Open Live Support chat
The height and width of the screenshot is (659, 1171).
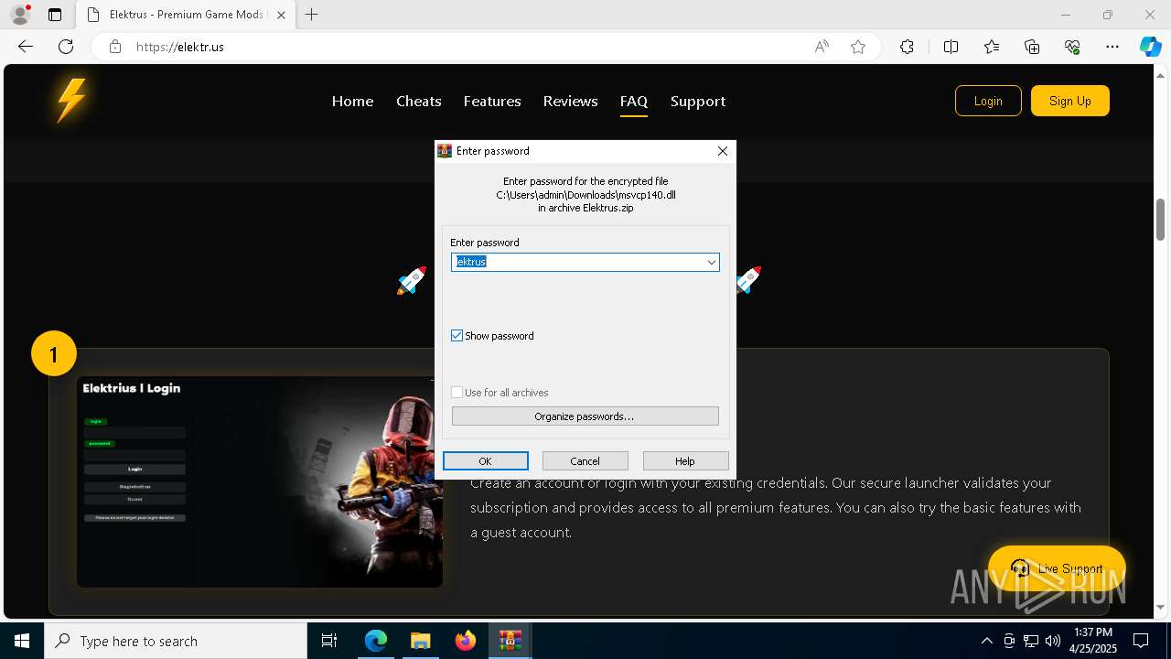point(1057,568)
